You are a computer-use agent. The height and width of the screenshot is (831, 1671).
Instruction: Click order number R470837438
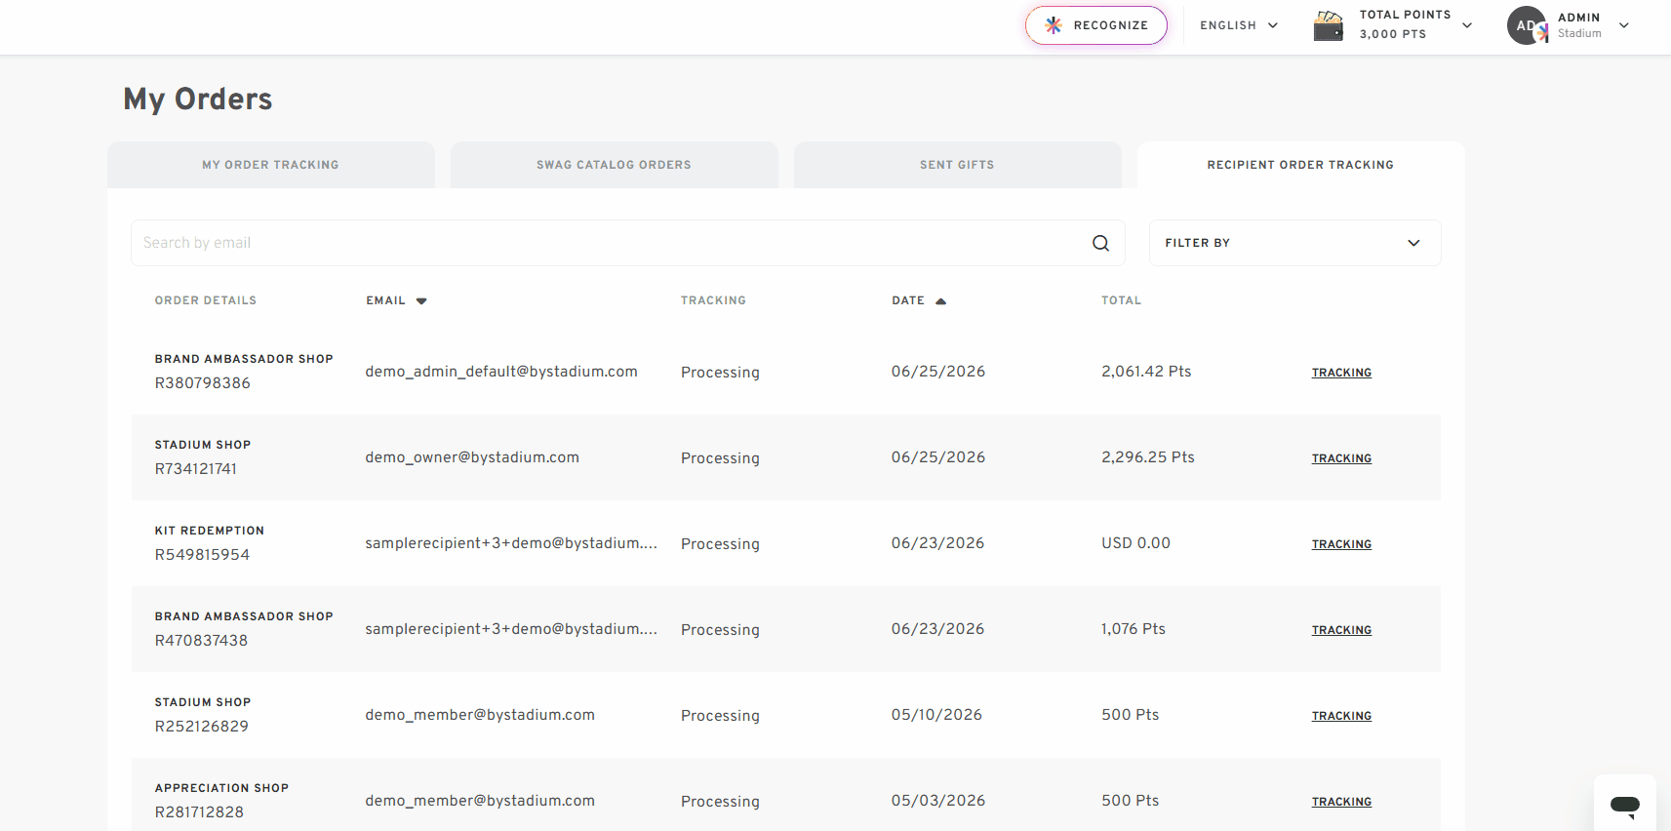click(x=201, y=641)
